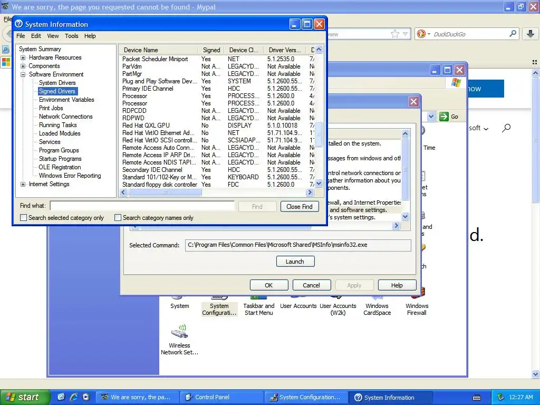The height and width of the screenshot is (405, 540).
Task: Expand the Components tree node
Action: click(x=23, y=66)
